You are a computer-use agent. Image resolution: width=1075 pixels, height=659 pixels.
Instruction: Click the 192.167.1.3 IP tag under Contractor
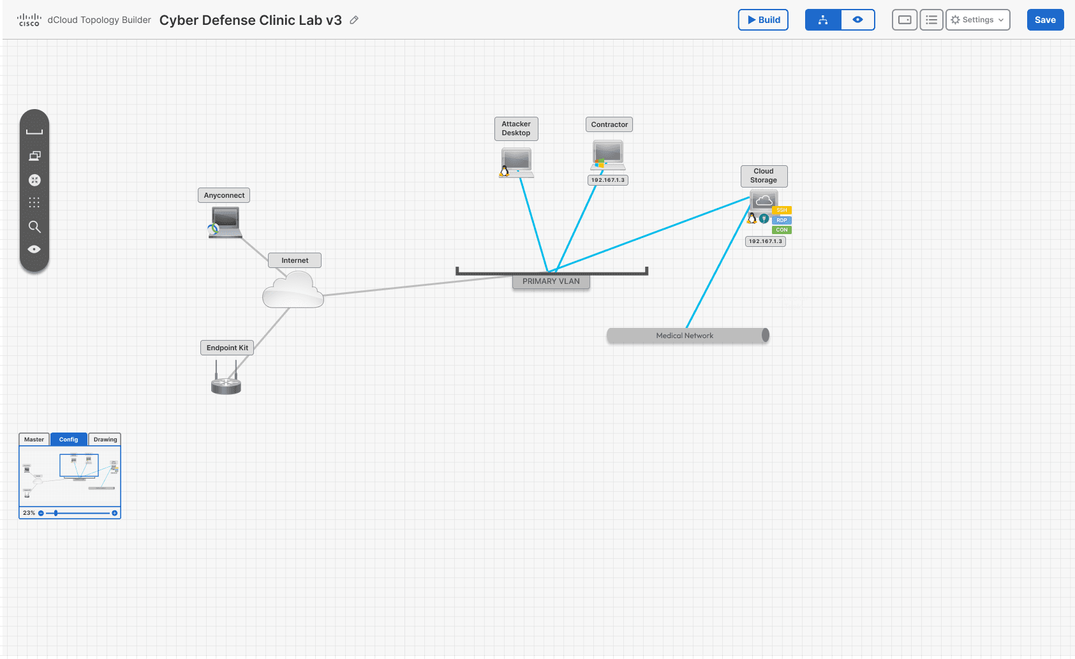click(x=607, y=180)
